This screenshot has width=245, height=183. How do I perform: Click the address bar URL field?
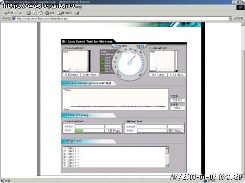[x=121, y=19]
